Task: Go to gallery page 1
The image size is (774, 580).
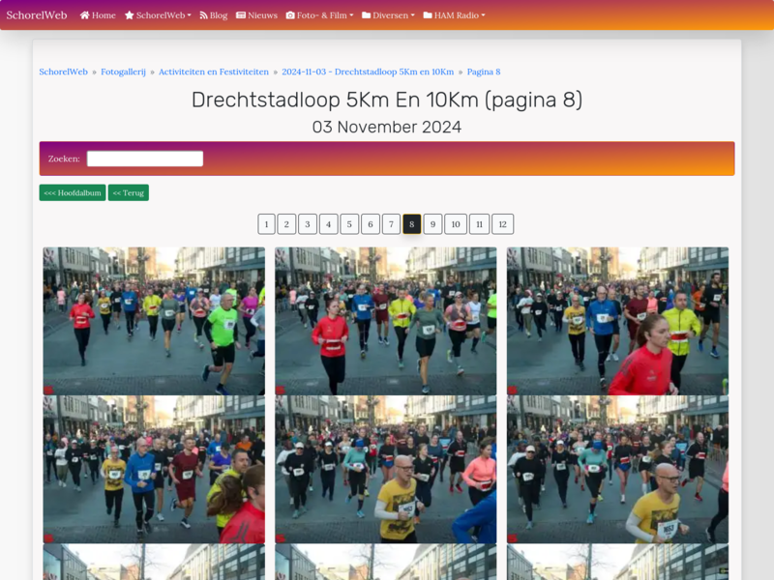Action: pyautogui.click(x=267, y=224)
